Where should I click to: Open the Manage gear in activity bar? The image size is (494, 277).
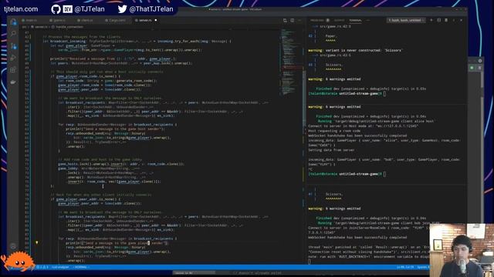(13, 246)
